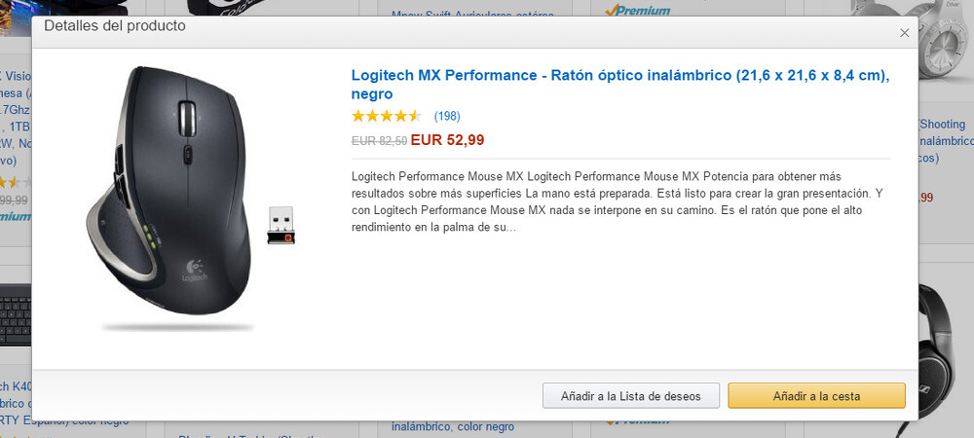Click Añadir a la Lista de deseos button

click(x=630, y=396)
